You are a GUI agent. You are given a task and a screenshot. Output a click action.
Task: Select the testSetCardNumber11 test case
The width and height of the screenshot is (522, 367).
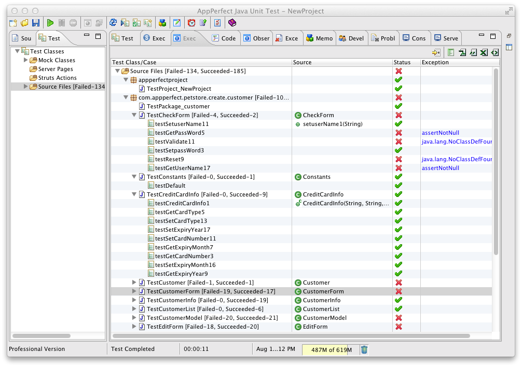pyautogui.click(x=182, y=238)
